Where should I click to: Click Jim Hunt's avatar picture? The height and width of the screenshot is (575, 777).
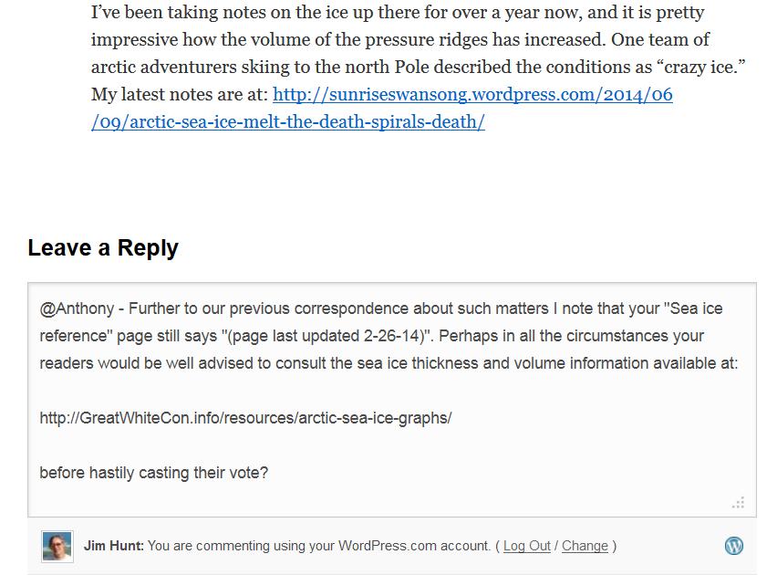[57, 546]
